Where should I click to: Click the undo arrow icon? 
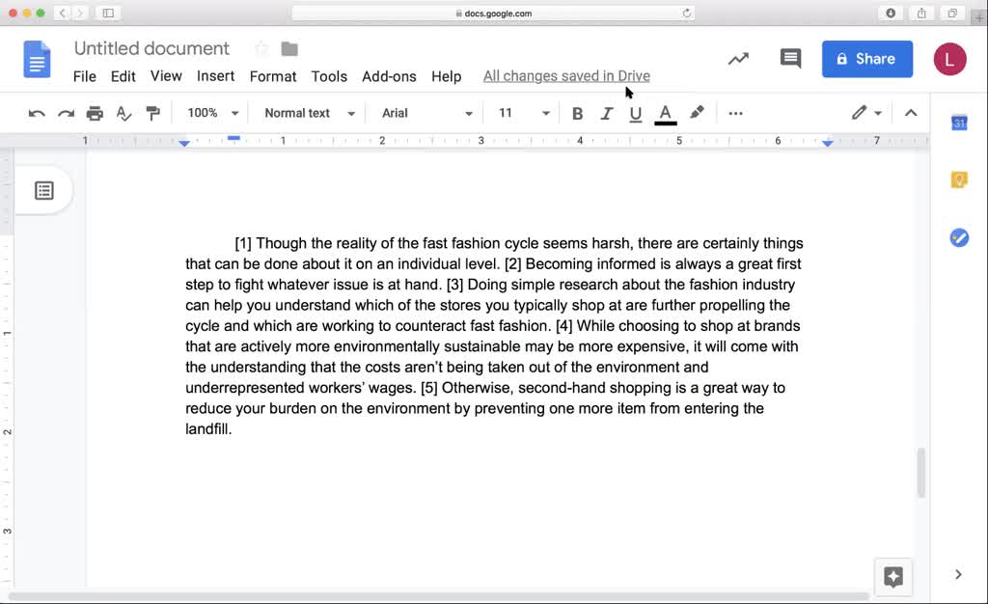pos(37,113)
